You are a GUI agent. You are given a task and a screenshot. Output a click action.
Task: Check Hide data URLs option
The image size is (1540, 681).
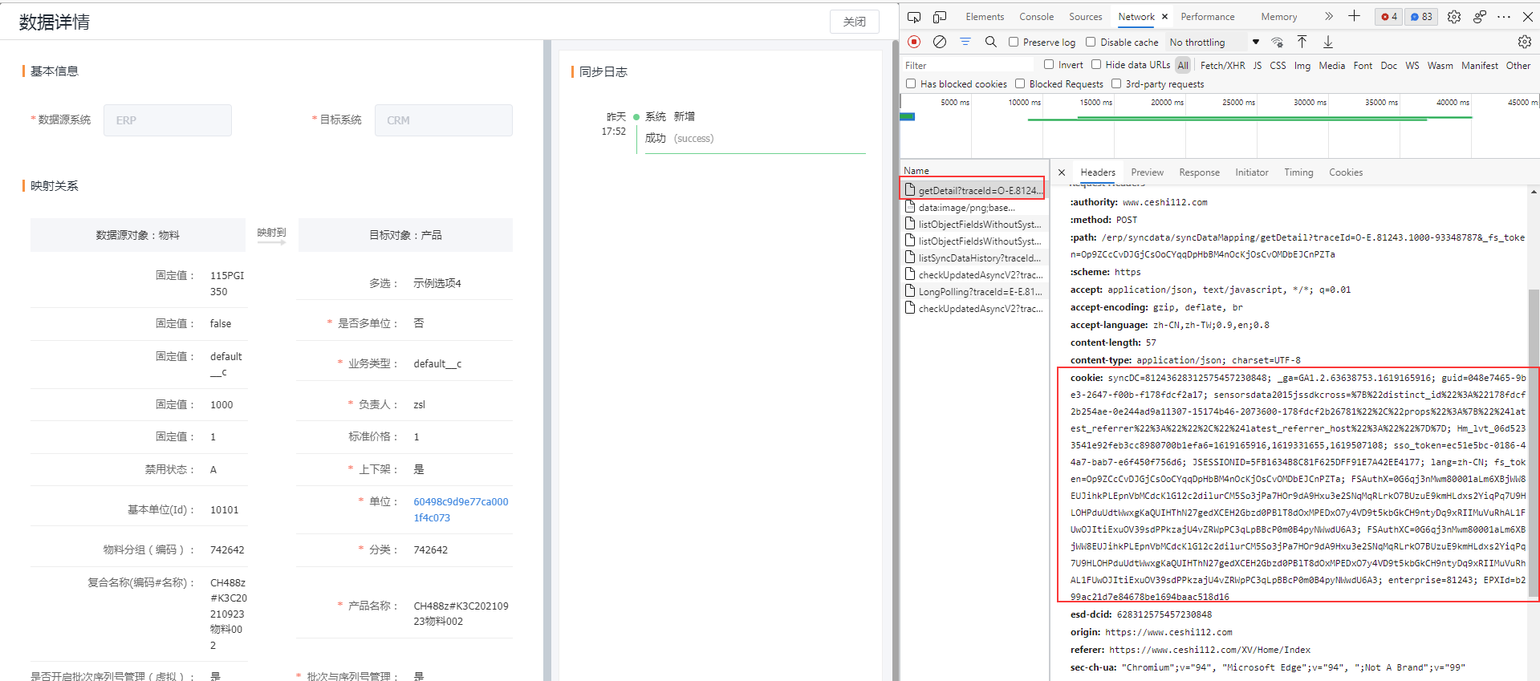coord(1096,64)
